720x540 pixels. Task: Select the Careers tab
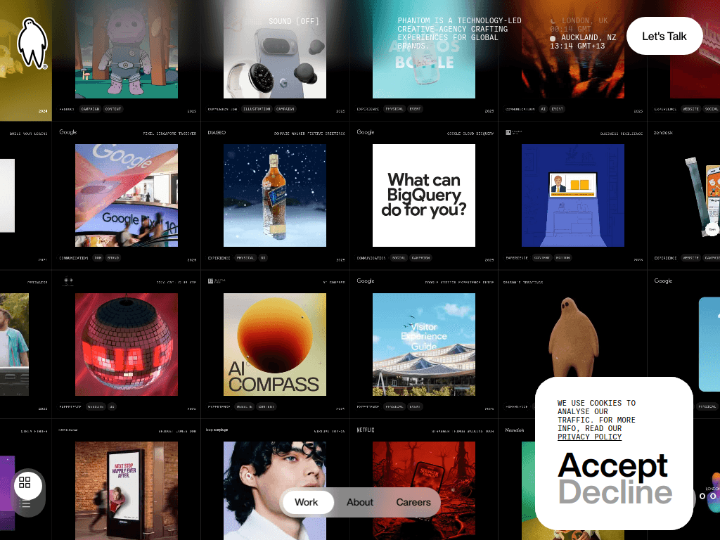[413, 502]
